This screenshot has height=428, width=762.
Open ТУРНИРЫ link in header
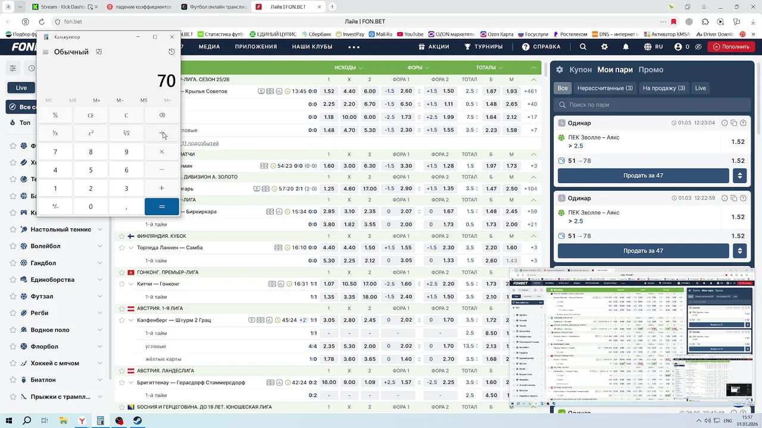tap(483, 47)
